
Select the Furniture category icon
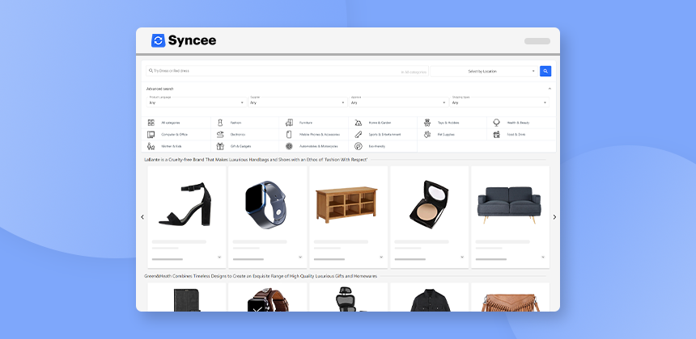pos(289,123)
